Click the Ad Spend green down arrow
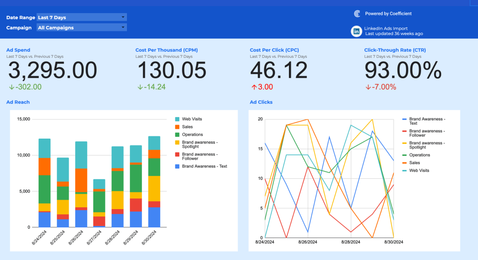The image size is (478, 260). pyautogui.click(x=12, y=87)
